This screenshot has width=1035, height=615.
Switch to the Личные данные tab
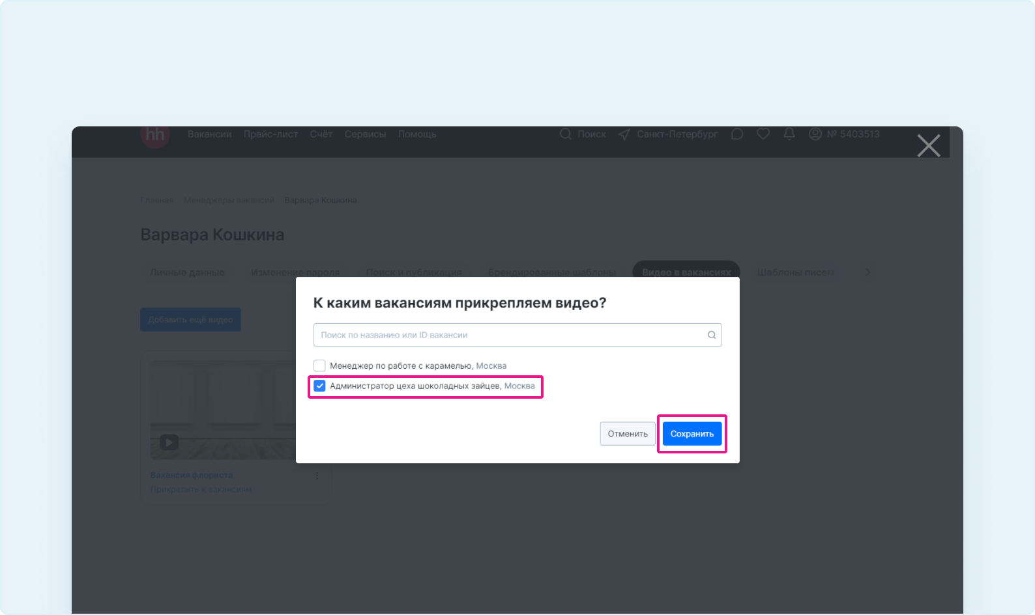[187, 272]
